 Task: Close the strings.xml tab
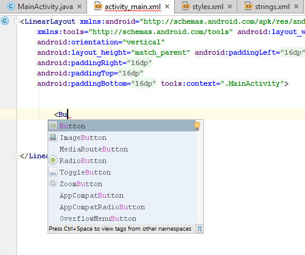point(296,7)
